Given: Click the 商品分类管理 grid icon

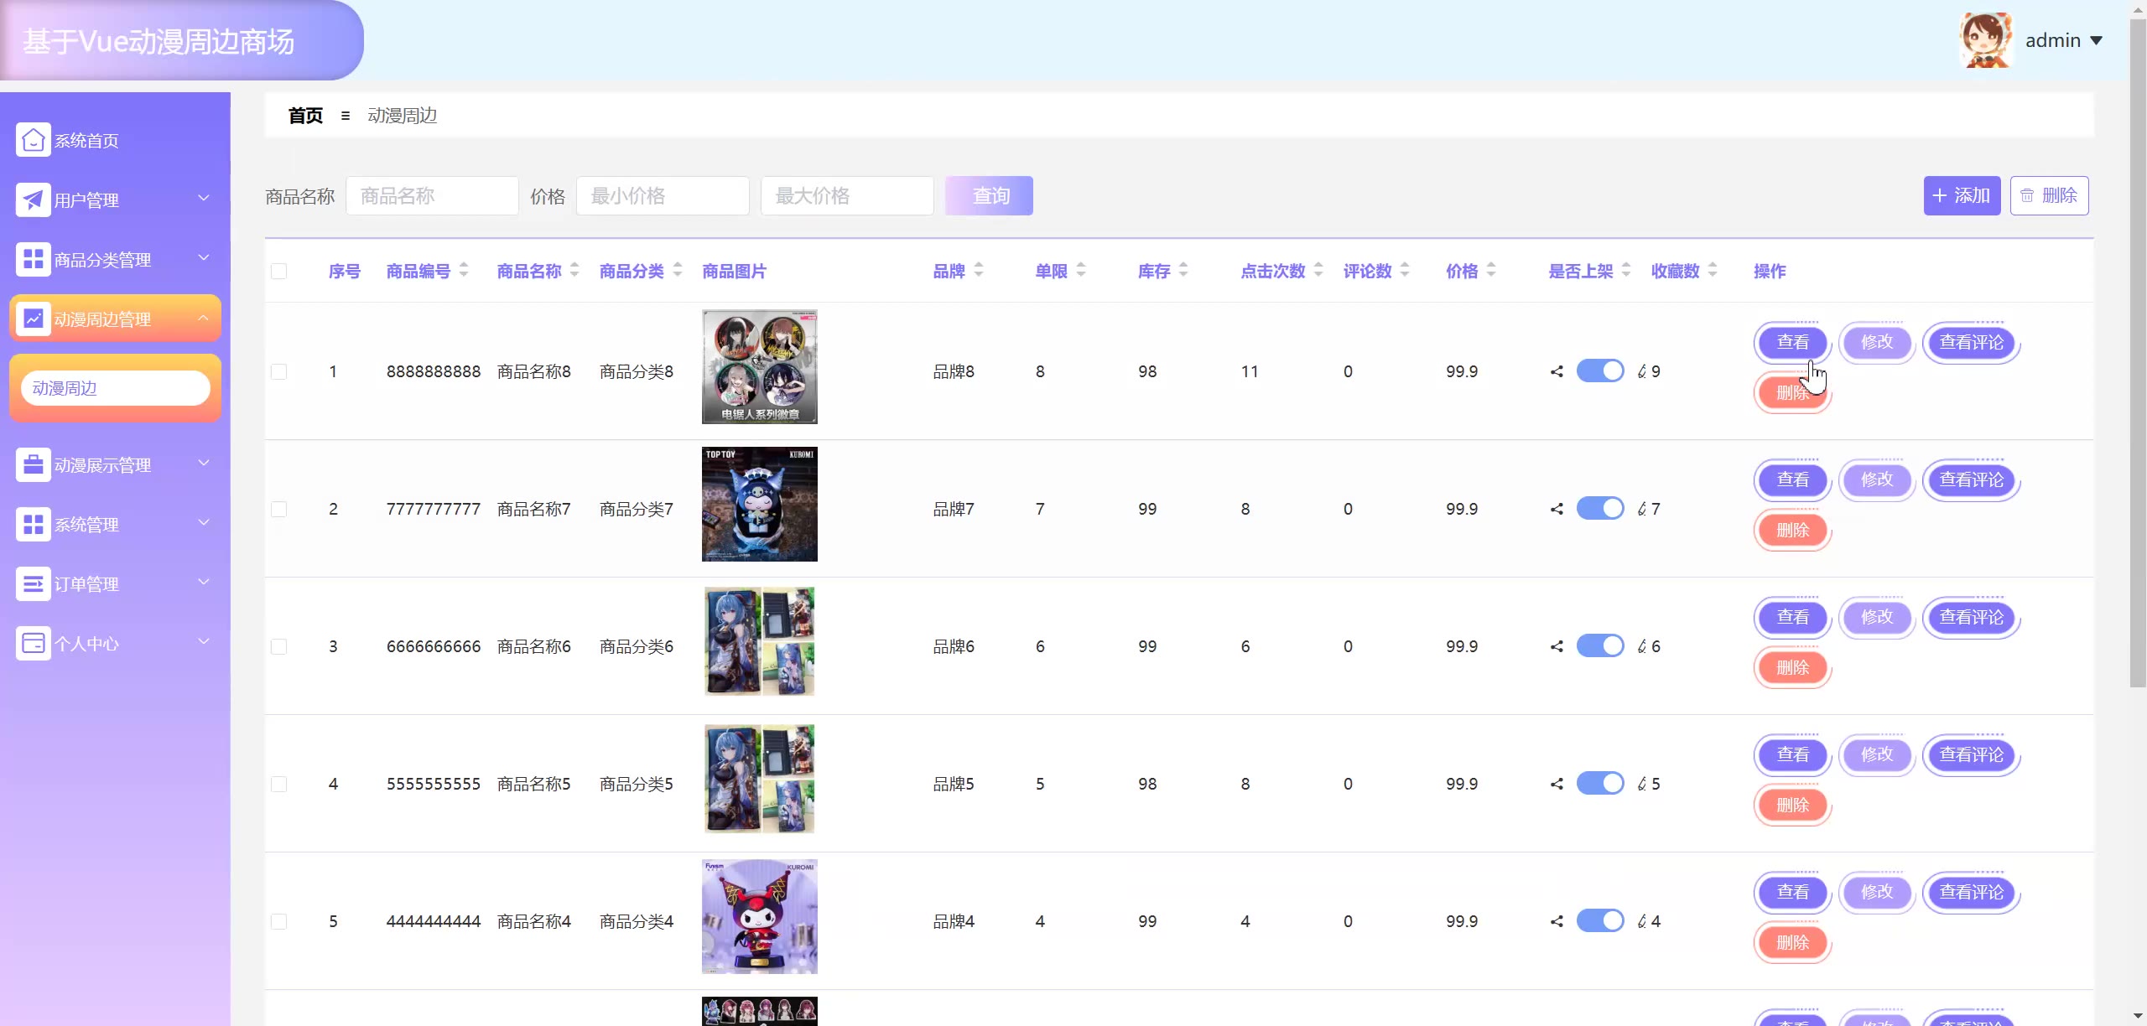Looking at the screenshot, I should (33, 259).
